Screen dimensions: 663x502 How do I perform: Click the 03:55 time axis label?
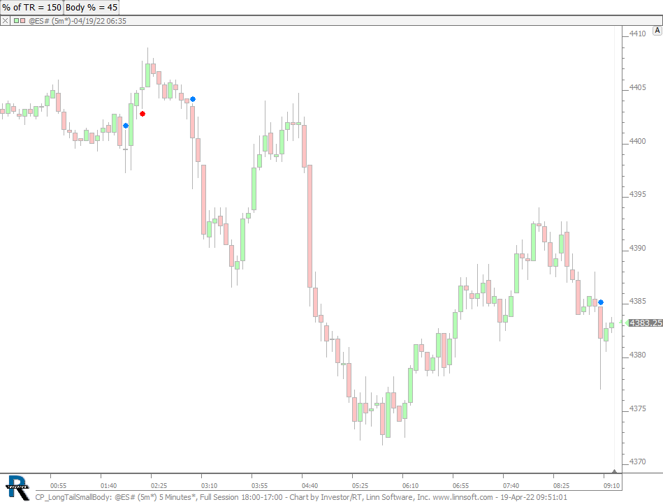260,486
